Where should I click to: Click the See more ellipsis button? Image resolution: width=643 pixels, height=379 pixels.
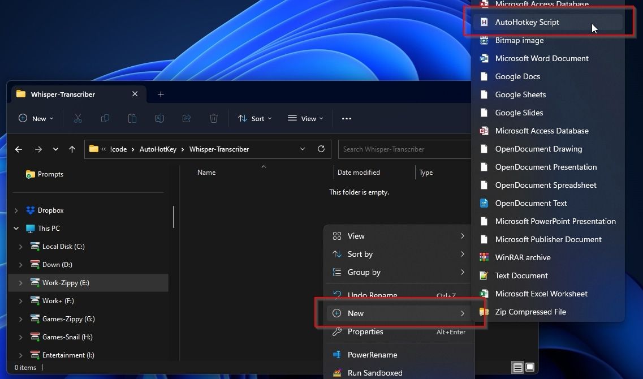point(347,118)
